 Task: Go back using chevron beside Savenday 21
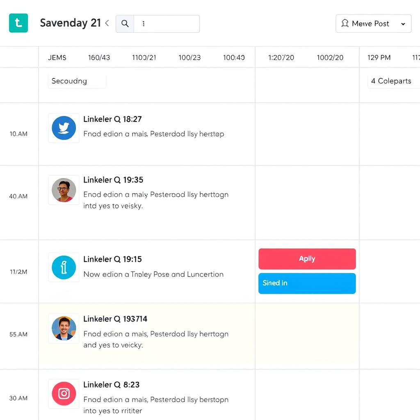[107, 23]
